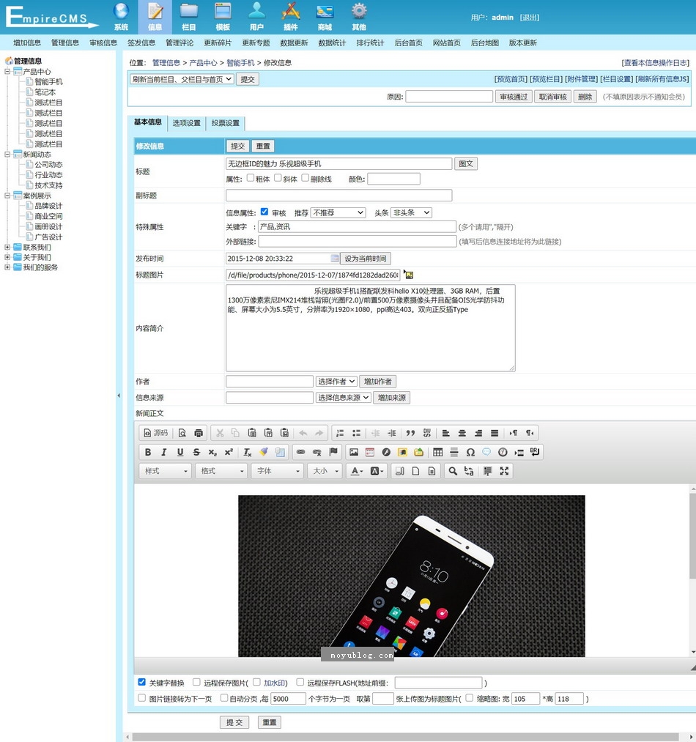Open the 系统 (System) top icon

click(x=121, y=17)
